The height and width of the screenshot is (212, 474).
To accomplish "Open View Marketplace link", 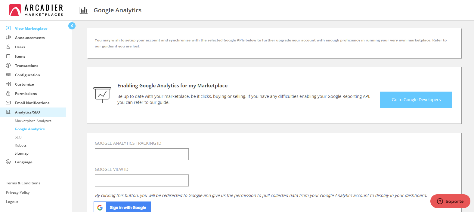I will pos(31,29).
